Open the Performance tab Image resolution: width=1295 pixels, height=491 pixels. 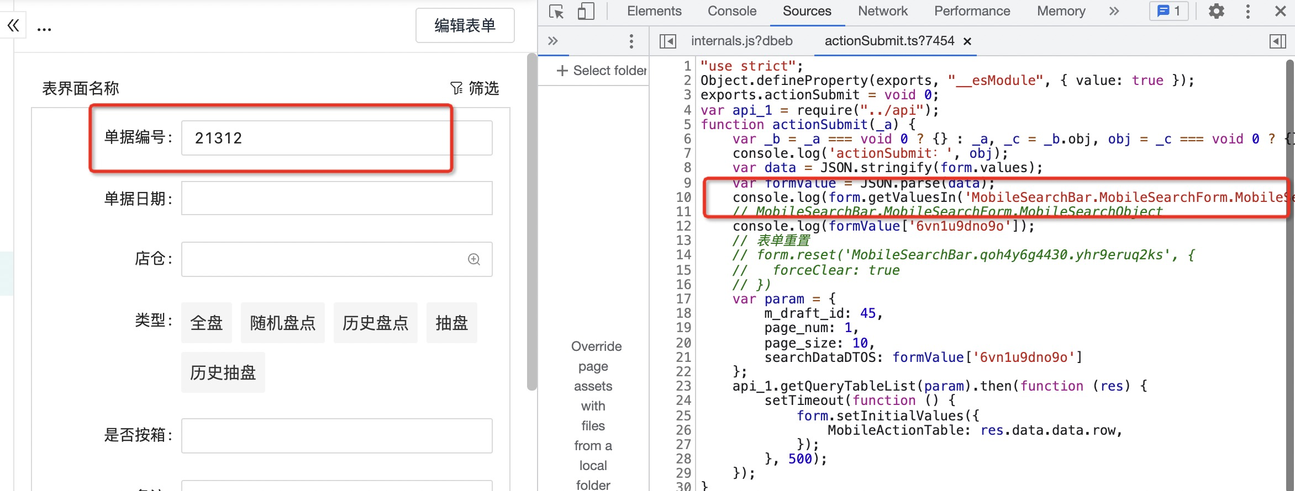[972, 11]
